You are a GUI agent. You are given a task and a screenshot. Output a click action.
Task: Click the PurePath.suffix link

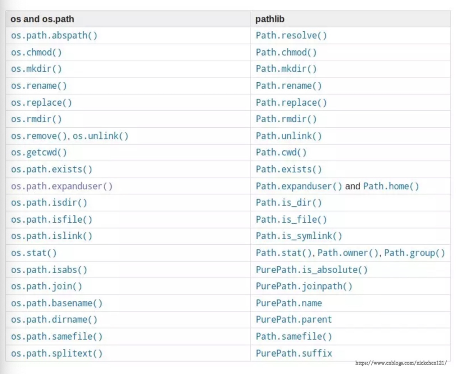tap(293, 353)
